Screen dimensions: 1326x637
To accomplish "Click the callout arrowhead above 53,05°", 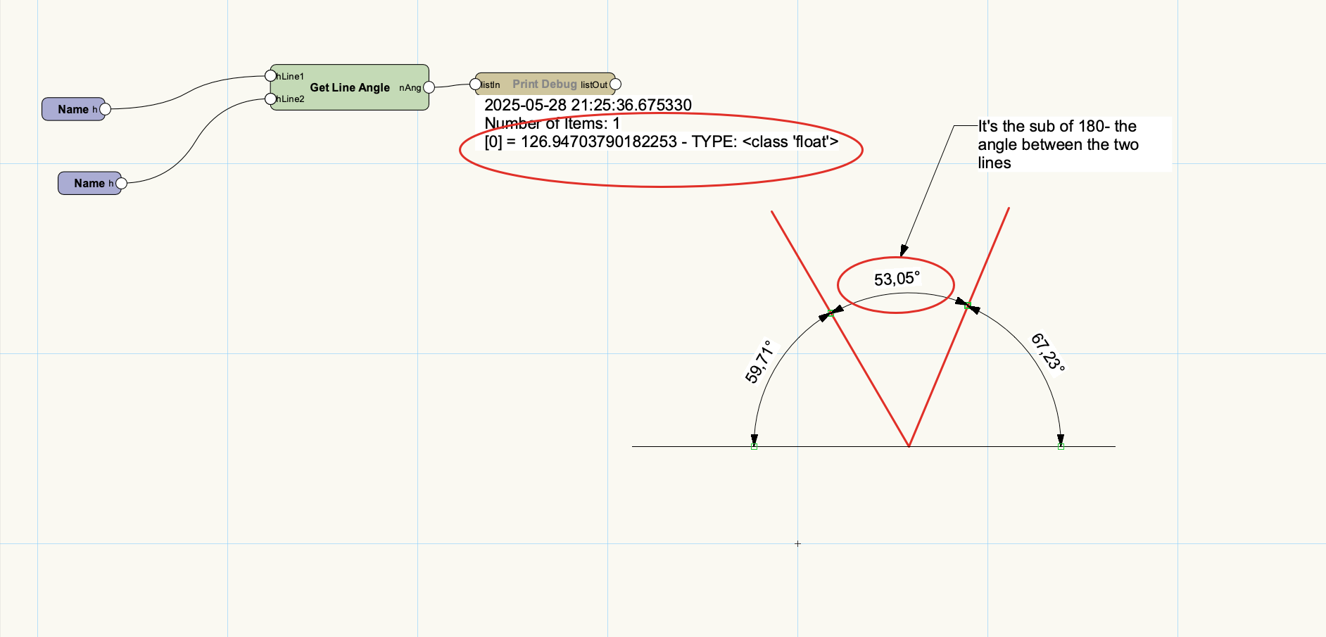I will pos(904,251).
